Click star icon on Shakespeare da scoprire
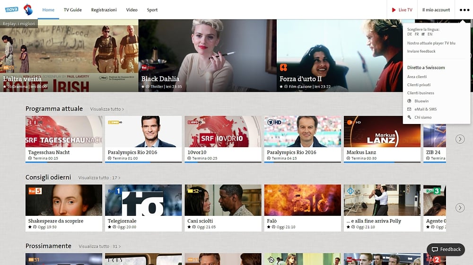 pyautogui.click(x=30, y=227)
